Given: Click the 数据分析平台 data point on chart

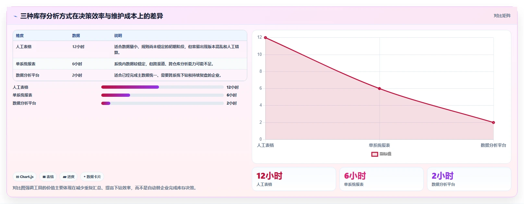Looking at the screenshot, I should pos(493,122).
